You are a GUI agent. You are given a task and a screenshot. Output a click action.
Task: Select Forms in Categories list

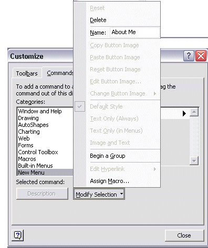[45, 145]
